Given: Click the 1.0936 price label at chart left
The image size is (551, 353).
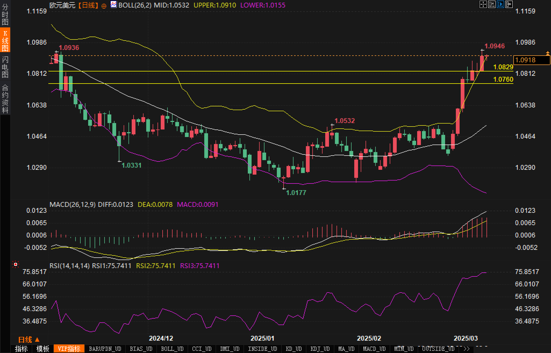Looking at the screenshot, I should point(69,48).
